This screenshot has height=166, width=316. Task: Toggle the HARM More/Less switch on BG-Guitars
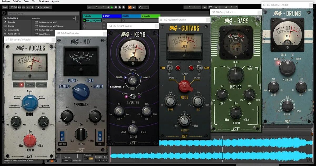[x=199, y=68]
